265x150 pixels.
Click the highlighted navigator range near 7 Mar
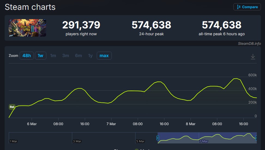207,138
